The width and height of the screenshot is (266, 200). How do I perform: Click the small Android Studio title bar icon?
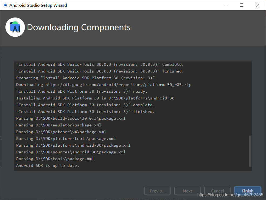point(5,5)
